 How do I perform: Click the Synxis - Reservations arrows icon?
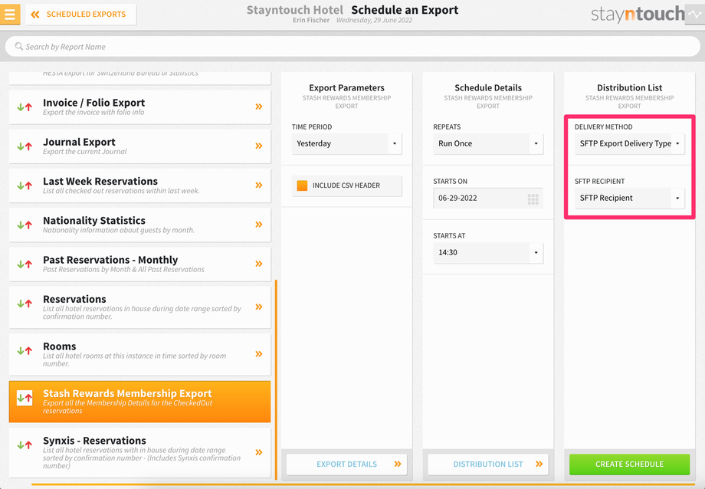point(25,445)
